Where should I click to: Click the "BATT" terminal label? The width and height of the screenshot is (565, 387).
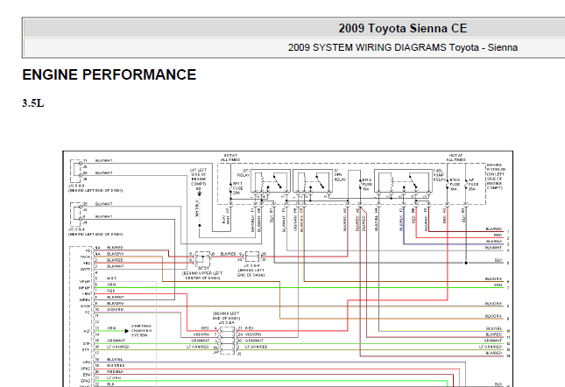point(85,270)
